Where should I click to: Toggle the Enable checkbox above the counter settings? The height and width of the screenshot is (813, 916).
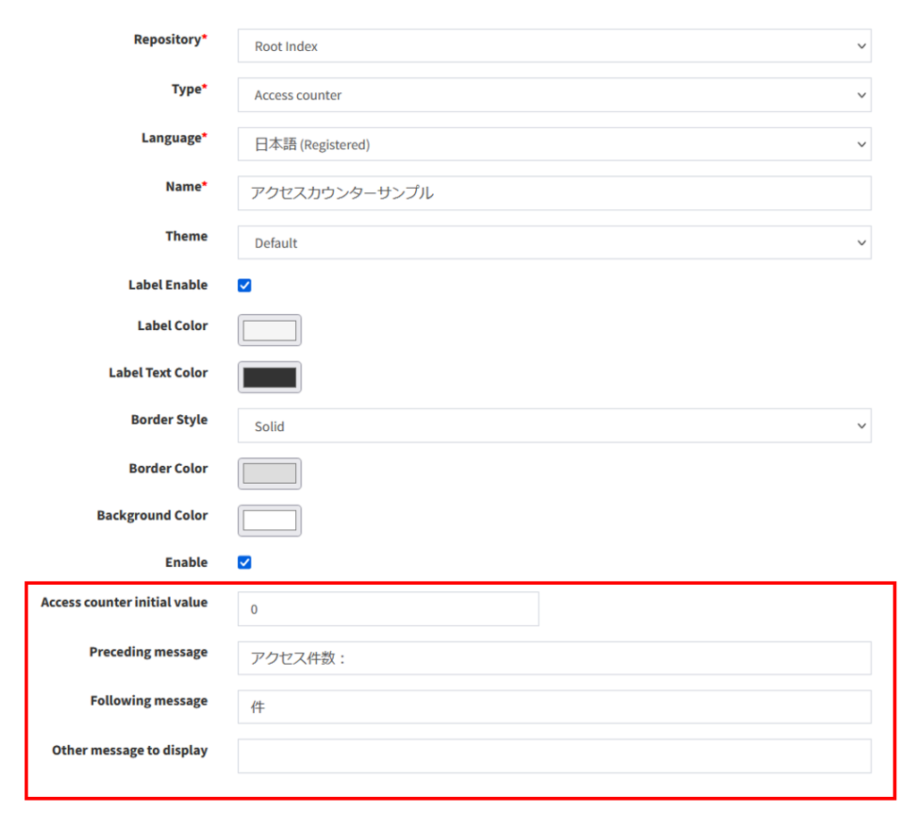click(245, 563)
